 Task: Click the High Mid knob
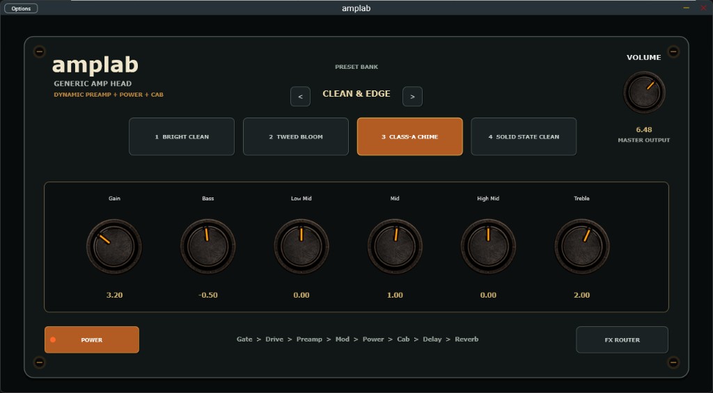488,247
